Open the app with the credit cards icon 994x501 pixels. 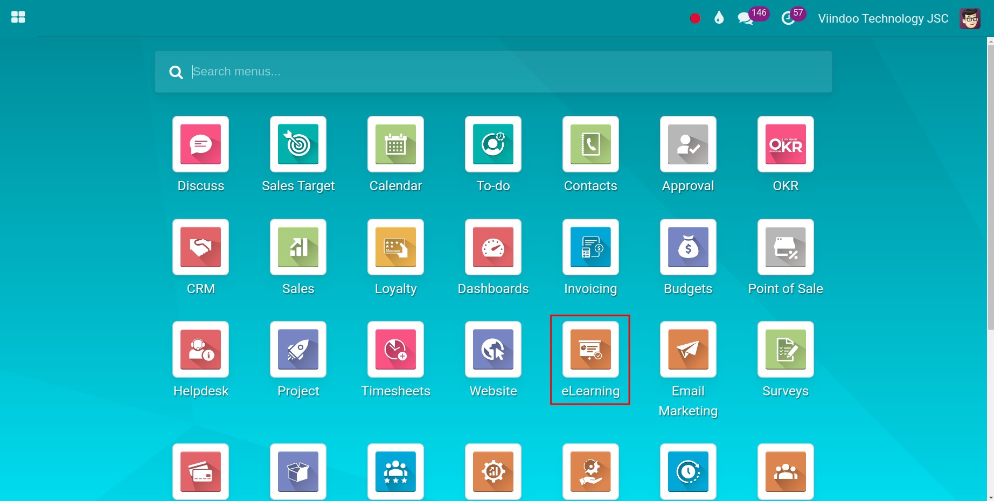coord(200,471)
